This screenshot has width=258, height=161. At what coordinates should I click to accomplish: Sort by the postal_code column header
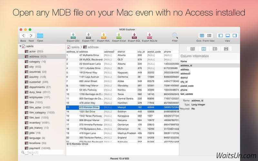click(x=154, y=52)
